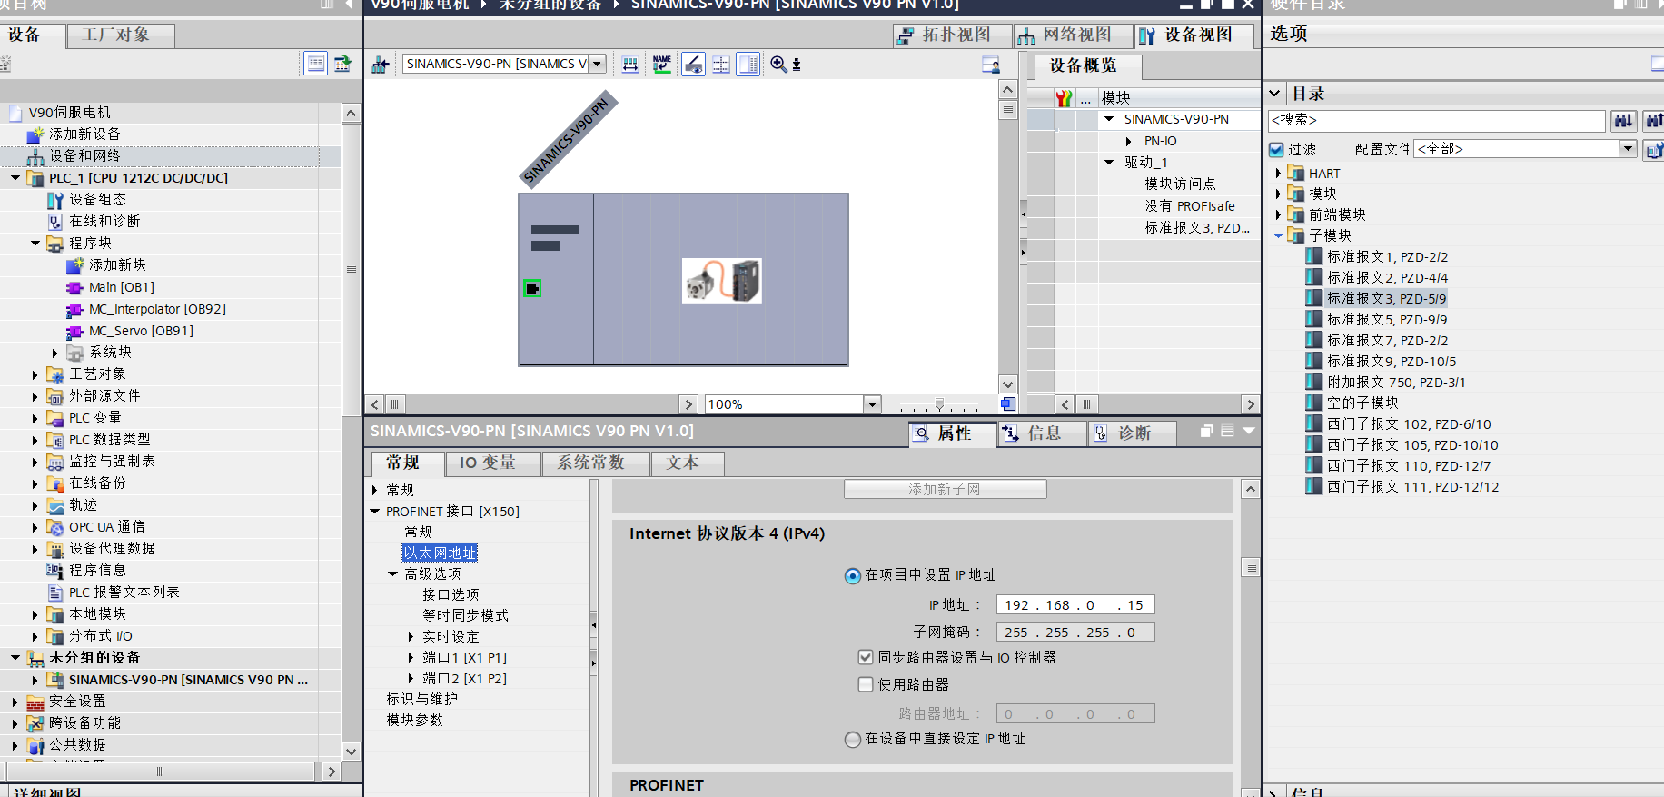Click the green-arrow table icon in project tree toolbar
The width and height of the screenshot is (1664, 797).
(x=342, y=64)
